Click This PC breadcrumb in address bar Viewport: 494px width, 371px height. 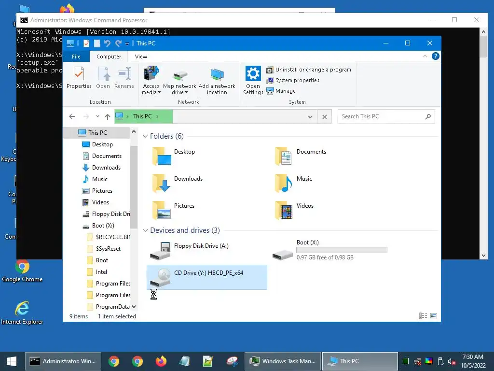point(142,116)
